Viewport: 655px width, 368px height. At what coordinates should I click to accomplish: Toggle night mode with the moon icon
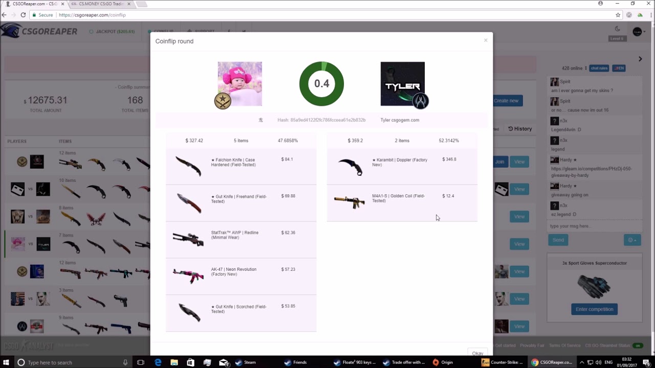(x=617, y=29)
